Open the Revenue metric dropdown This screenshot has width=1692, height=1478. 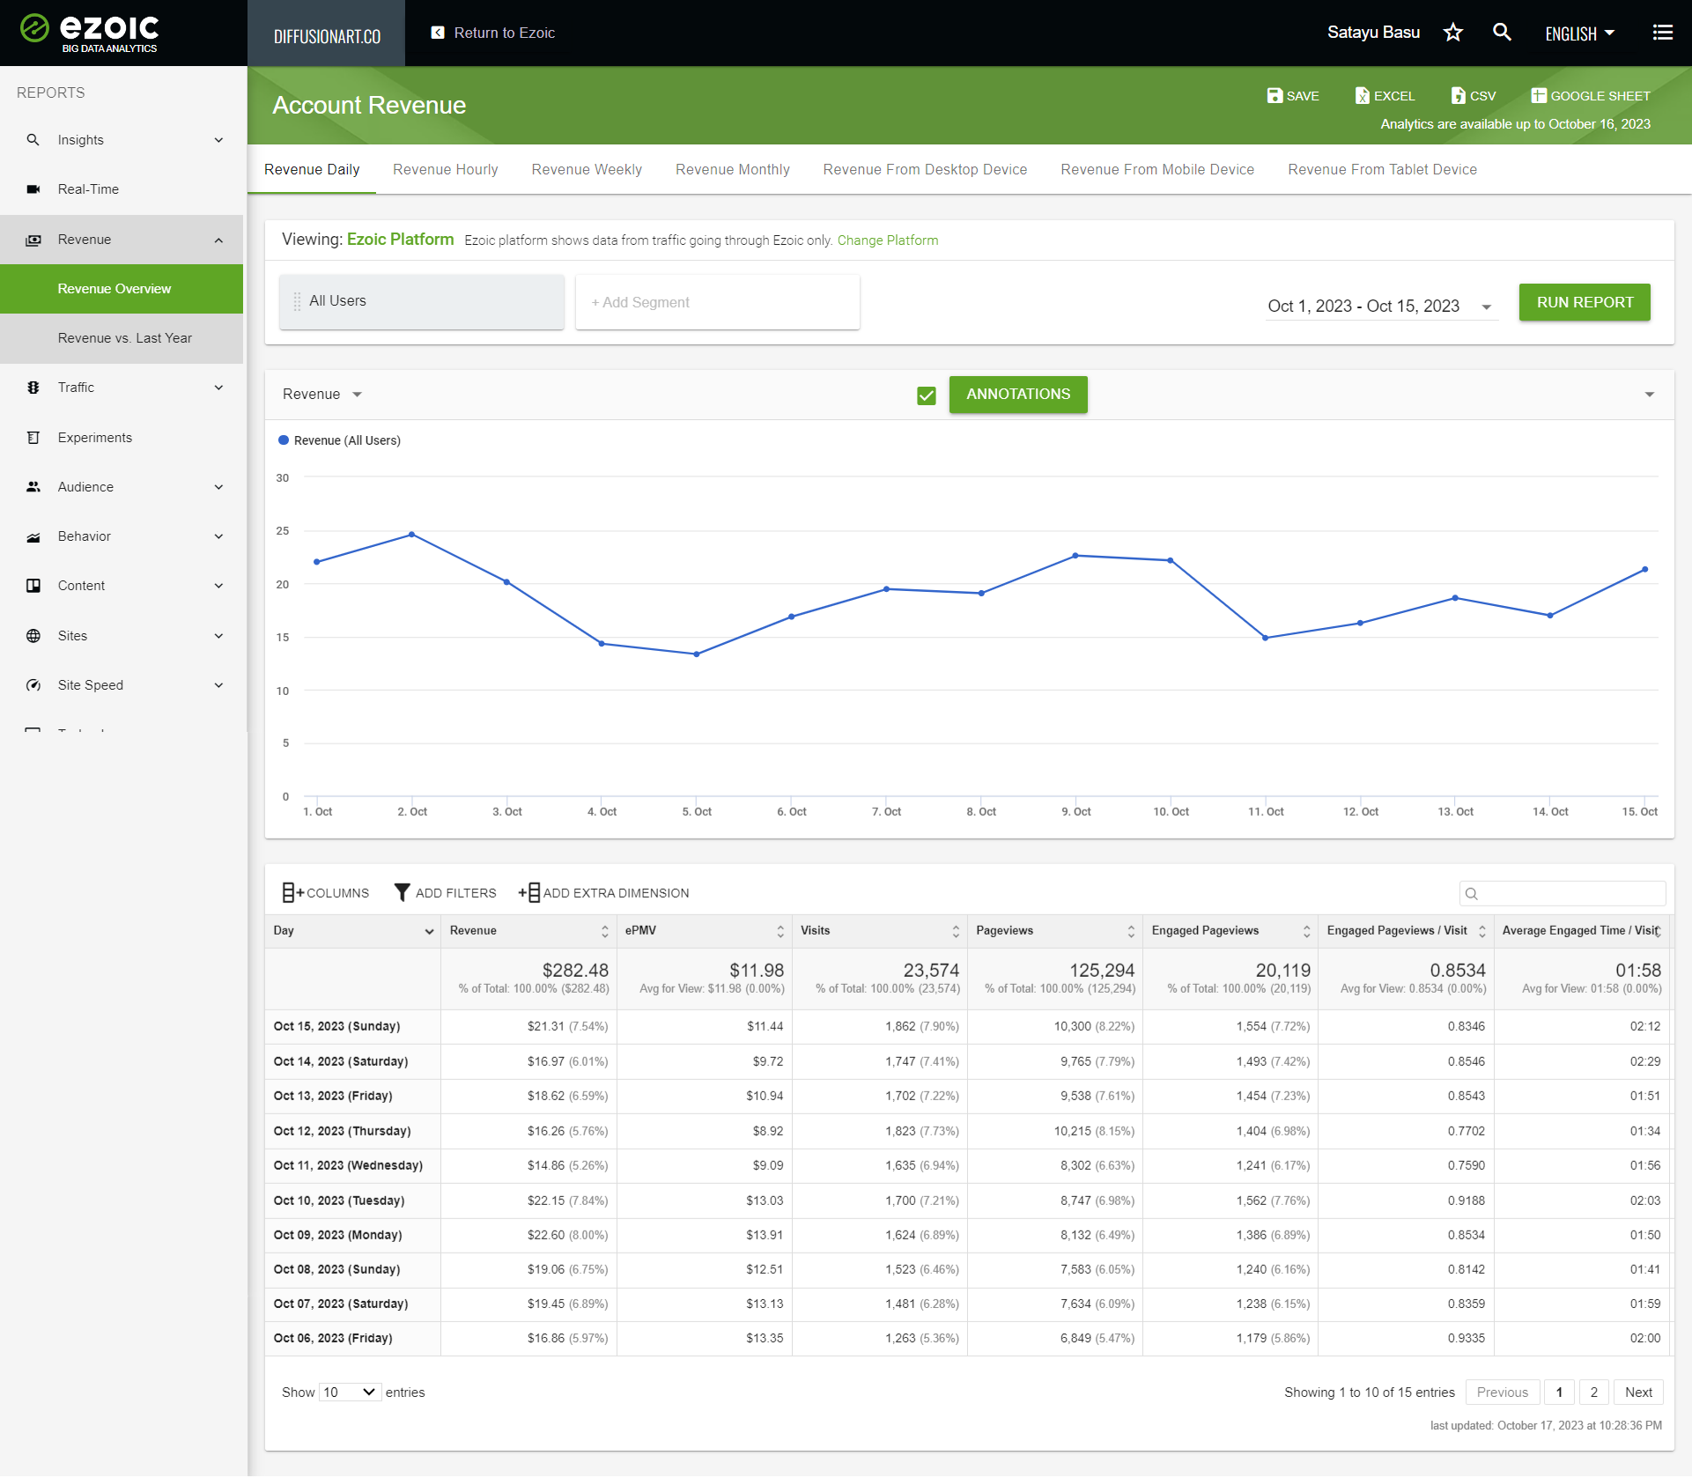click(322, 395)
